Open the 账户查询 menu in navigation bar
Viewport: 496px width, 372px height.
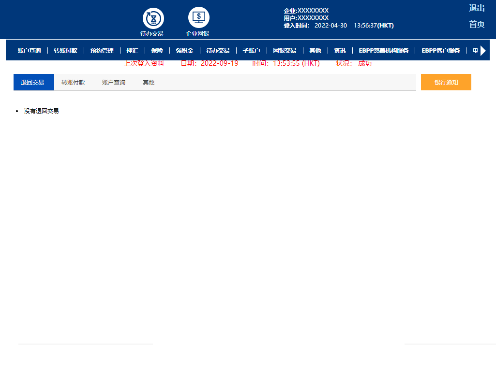click(29, 50)
